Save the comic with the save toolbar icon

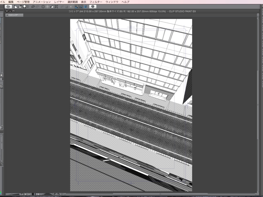click(25, 6)
